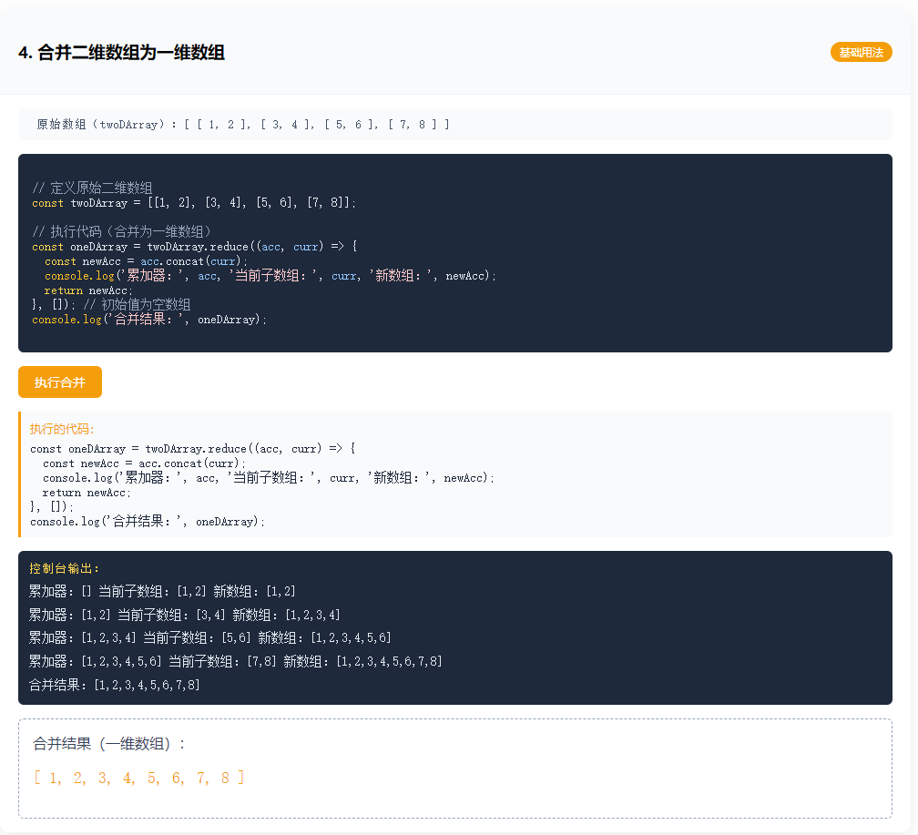Click light panel line const oneDArray = twoDArray.reduce
This screenshot has width=918, height=835.
click(193, 449)
